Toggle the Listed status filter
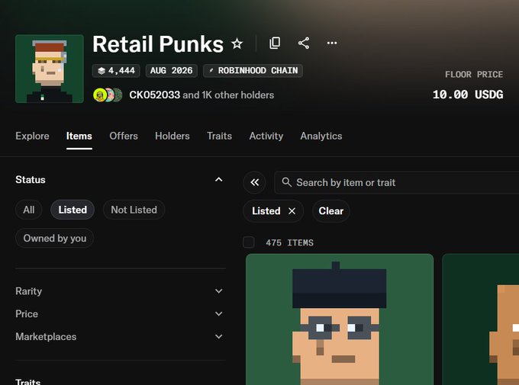Image resolution: width=519 pixels, height=385 pixels. pyautogui.click(x=73, y=210)
